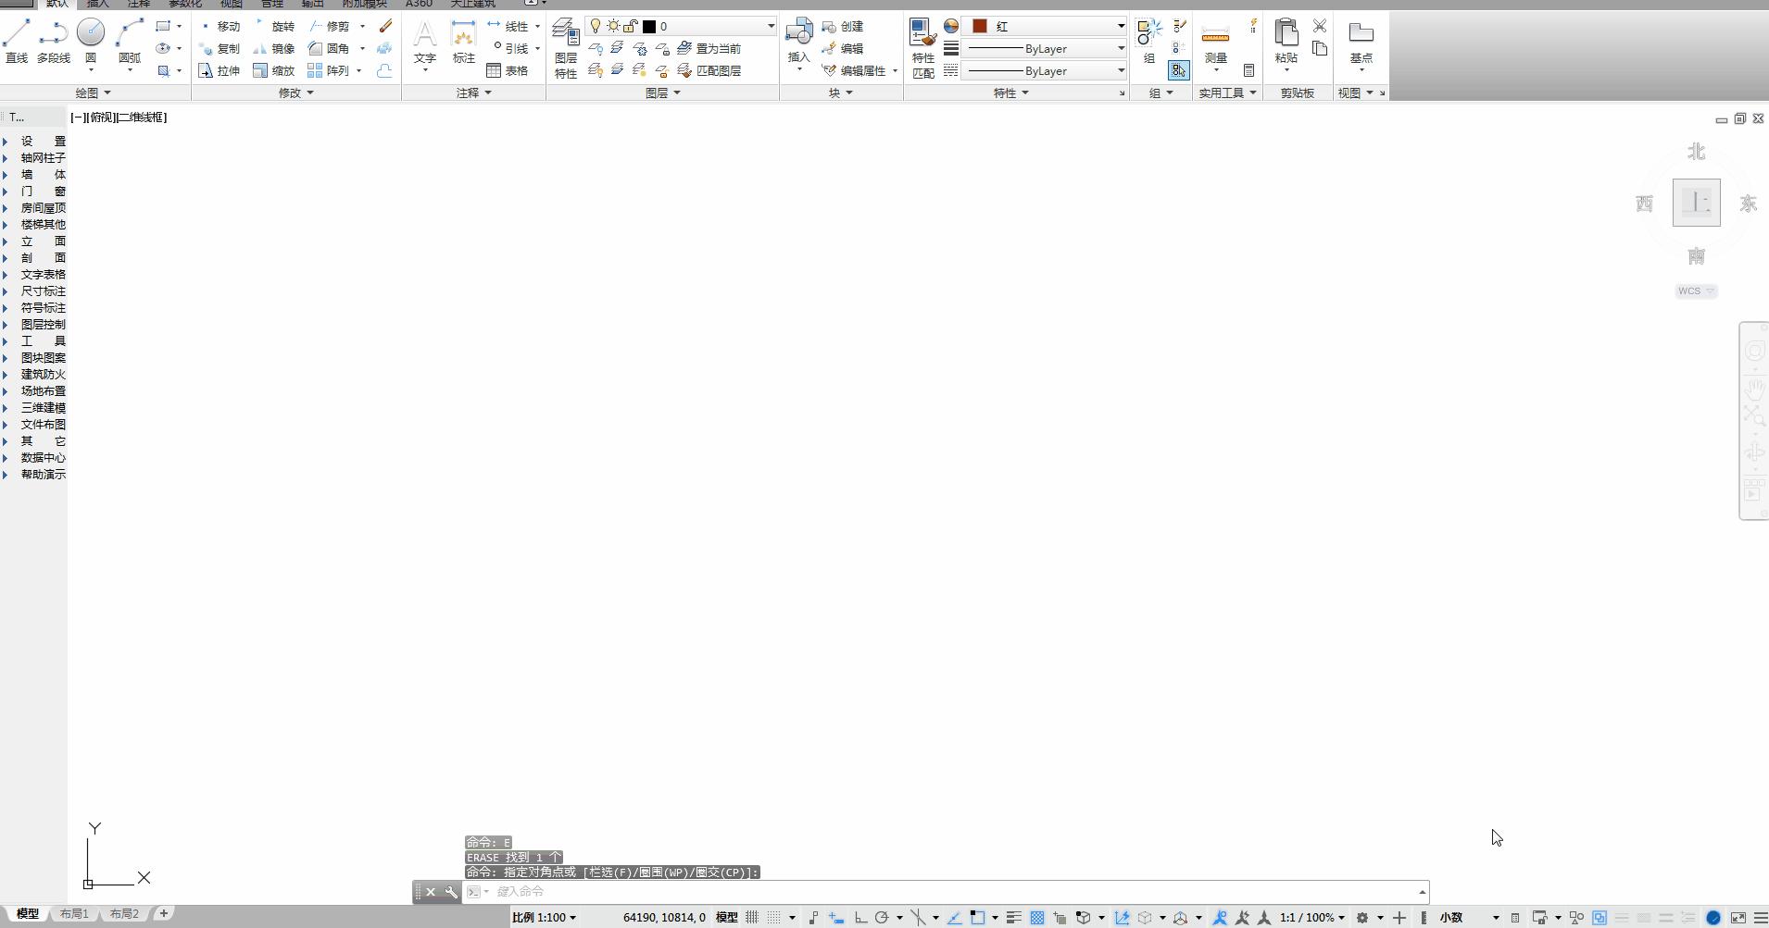This screenshot has width=1769, height=928.
Task: Open the A360 ribbon tab
Action: coord(419,4)
